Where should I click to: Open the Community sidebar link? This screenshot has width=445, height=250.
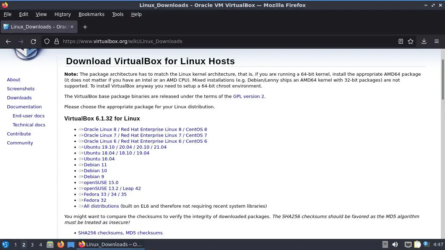pyautogui.click(x=20, y=143)
